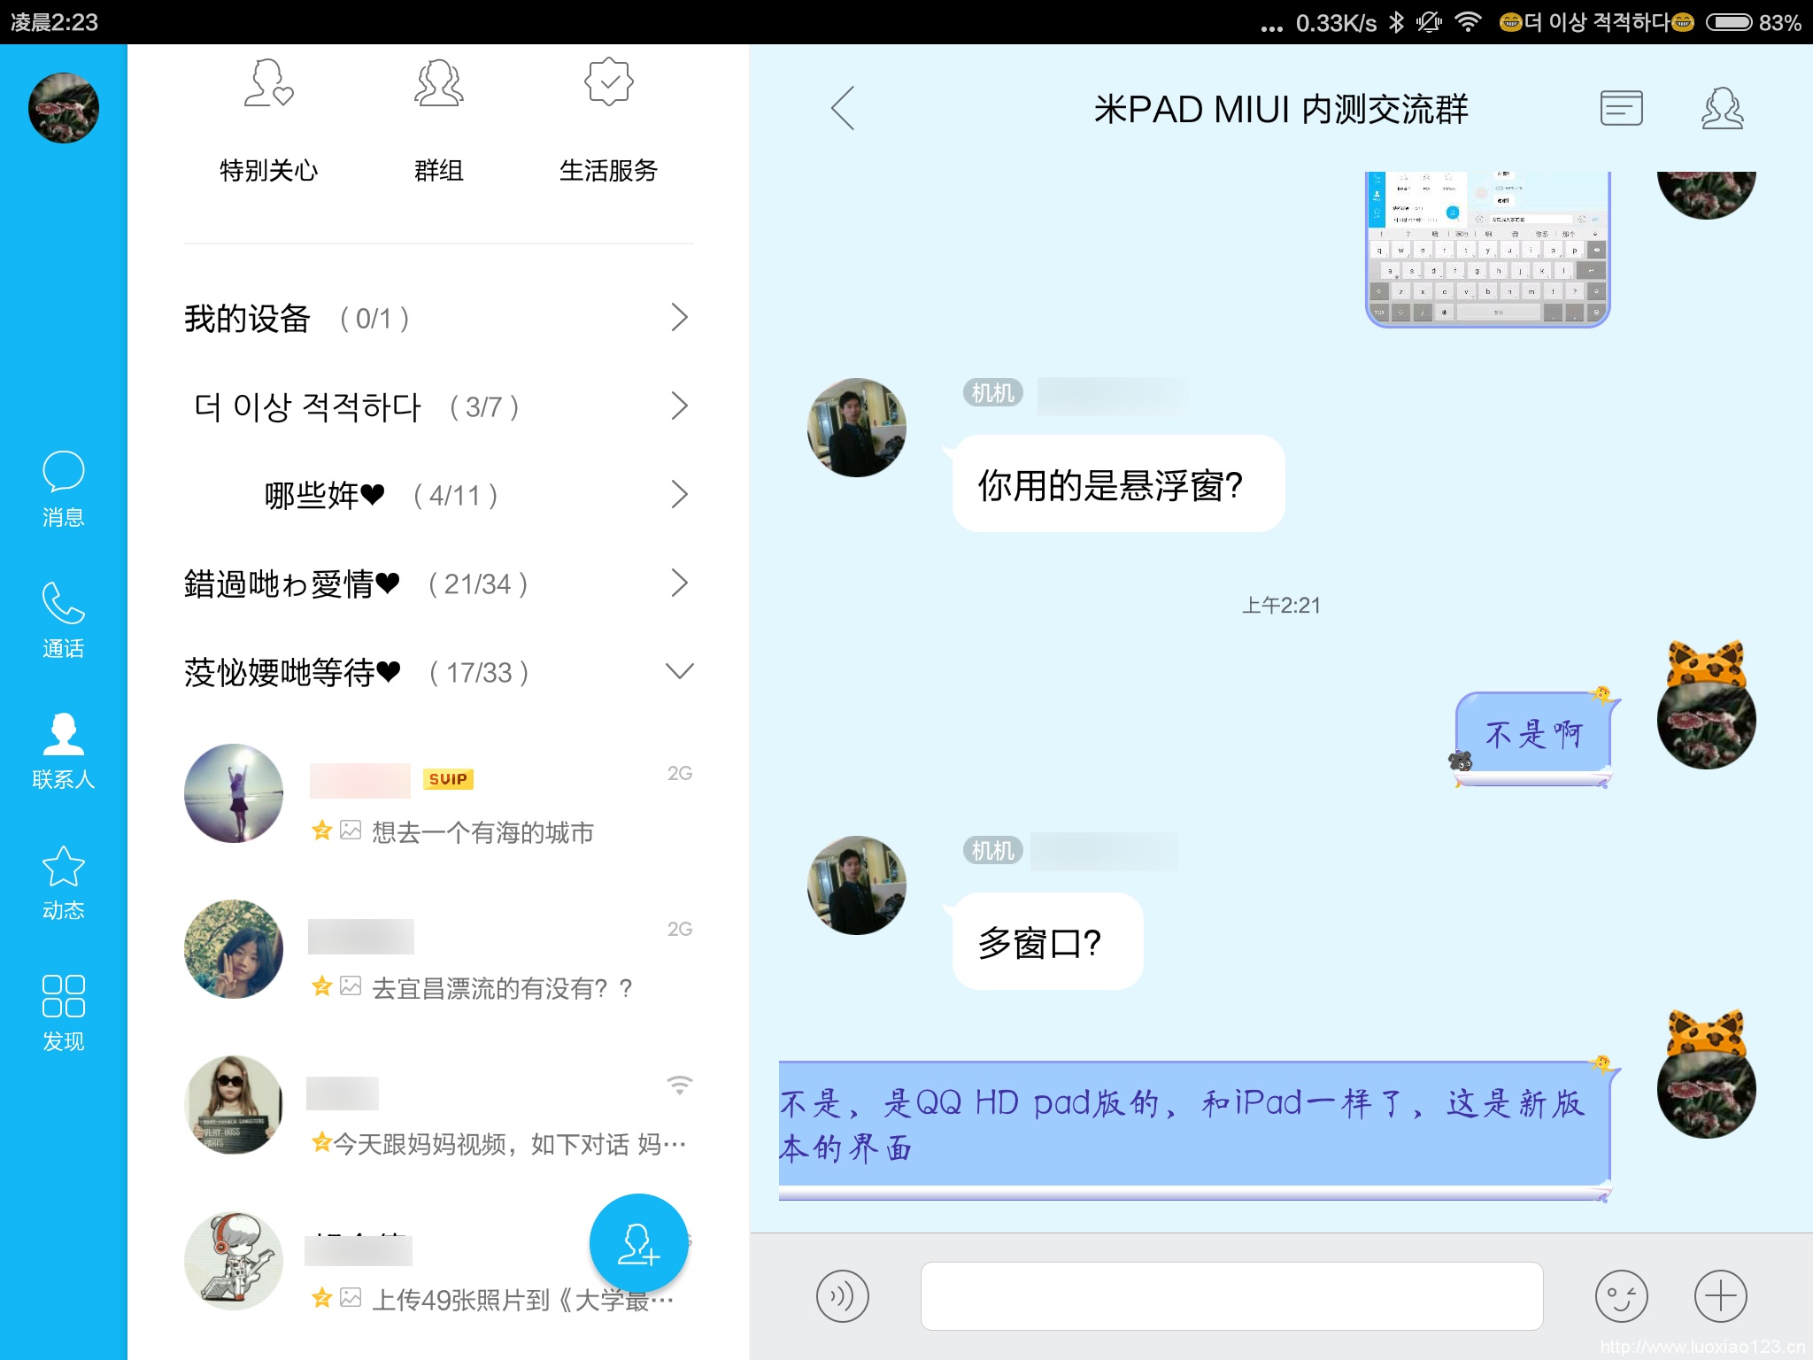1813x1360 pixels.
Task: Open contact who uploaded 49张照片
Action: (439, 1261)
